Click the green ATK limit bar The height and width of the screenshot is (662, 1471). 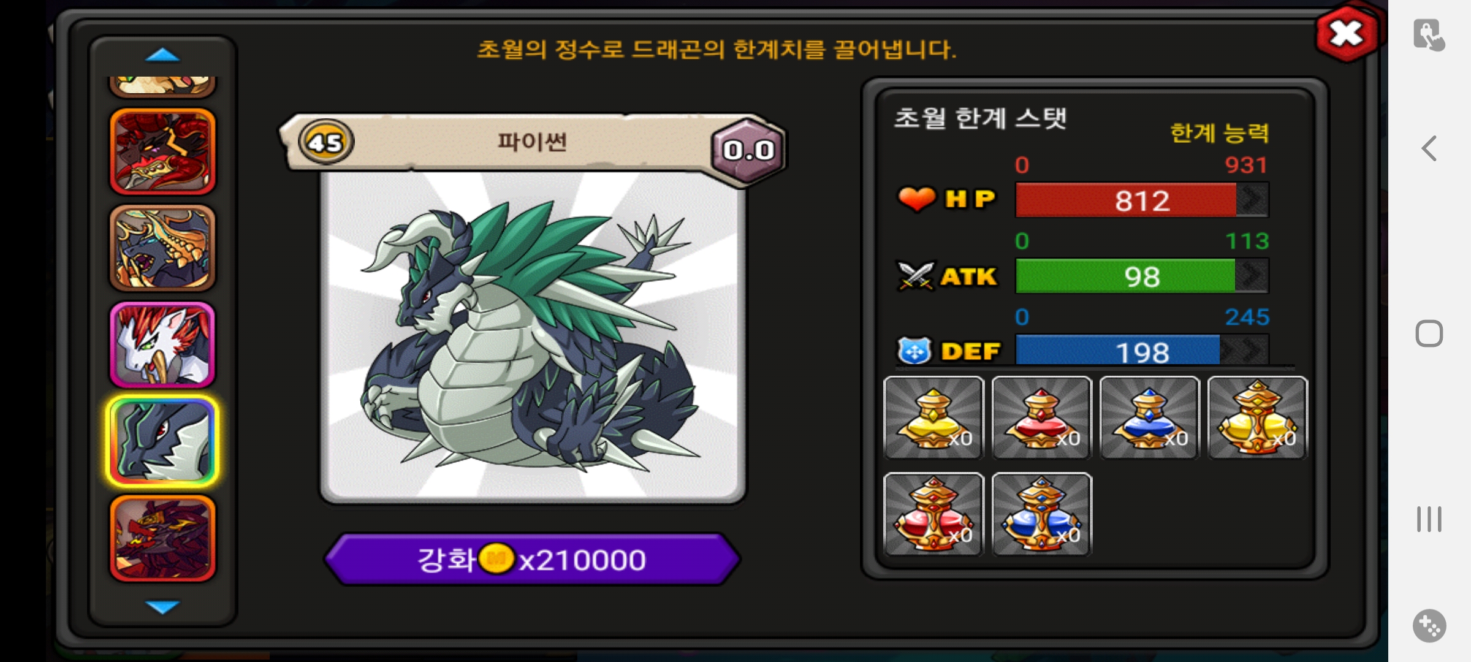(1142, 276)
